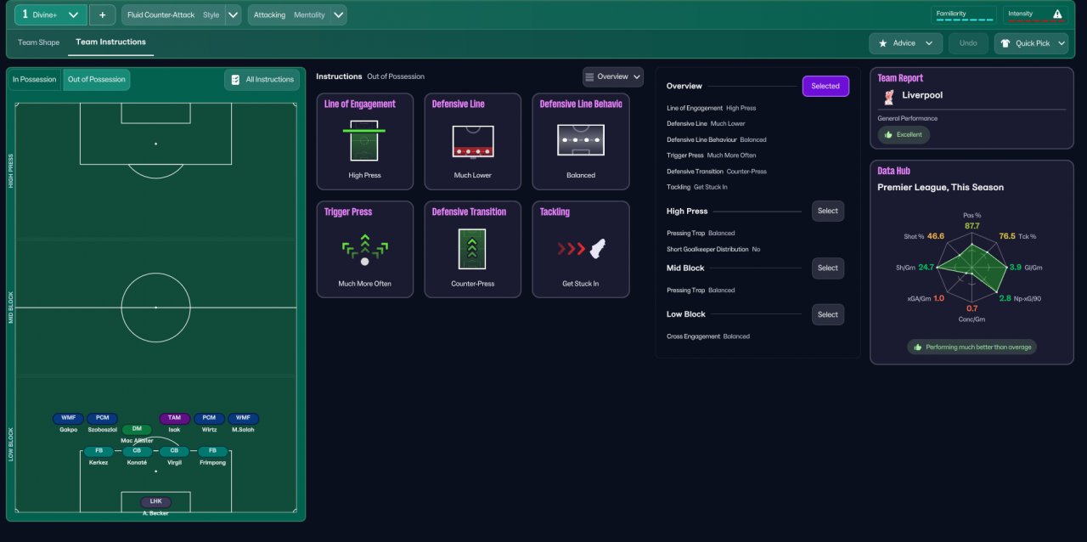Click Cross Engagement Balanced row

coord(708,336)
